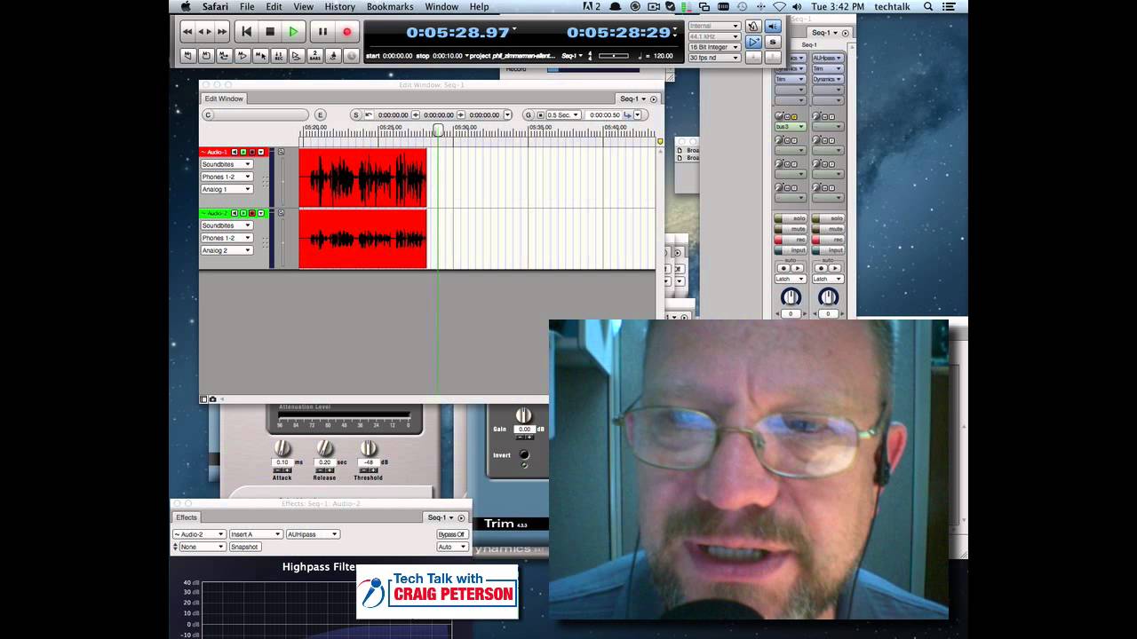1137x639 pixels.
Task: Click the microphone icon in the transport bar
Action: pos(333,55)
